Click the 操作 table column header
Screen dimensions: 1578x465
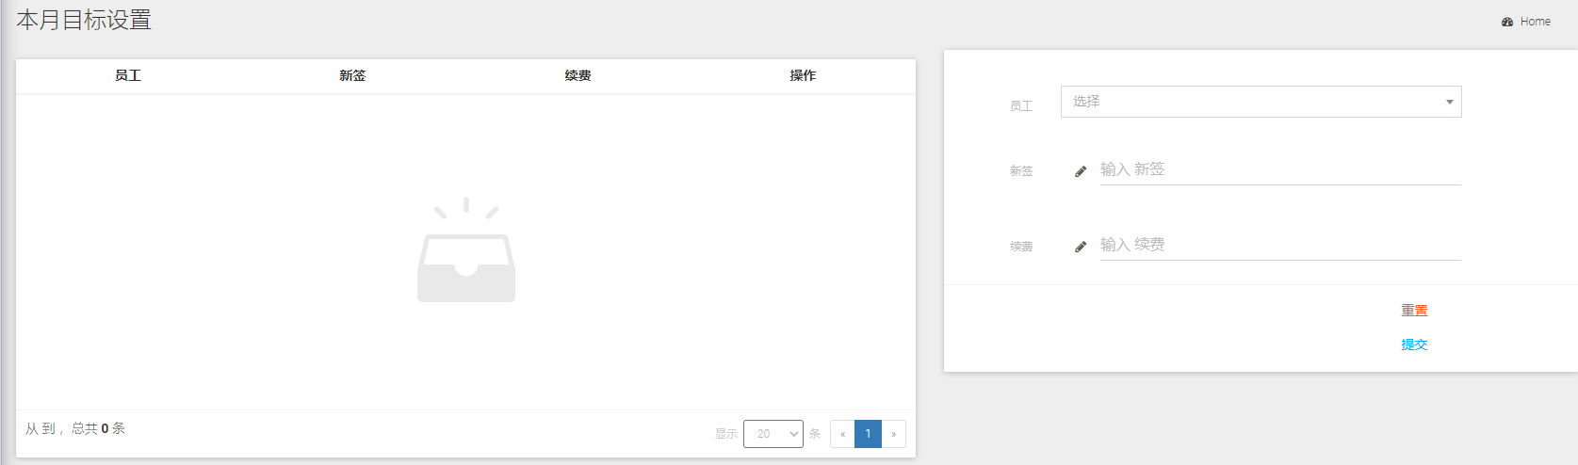point(803,75)
